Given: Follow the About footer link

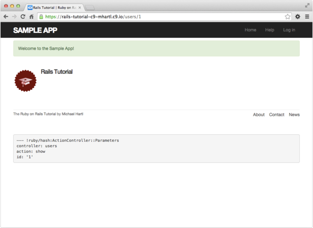Looking at the screenshot, I should [259, 114].
